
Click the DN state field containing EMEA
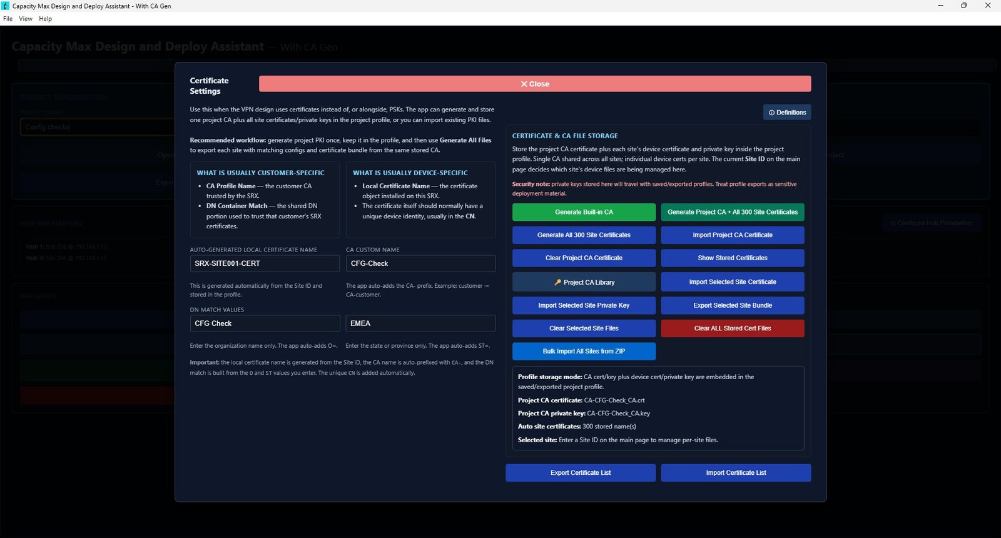click(420, 323)
